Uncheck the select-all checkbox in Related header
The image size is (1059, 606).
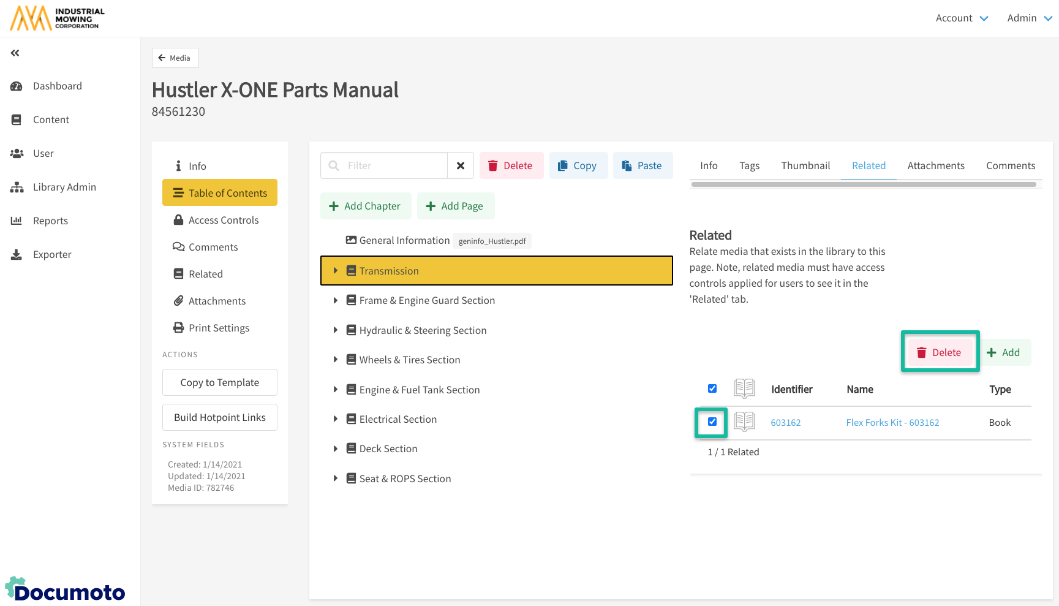[x=712, y=388]
